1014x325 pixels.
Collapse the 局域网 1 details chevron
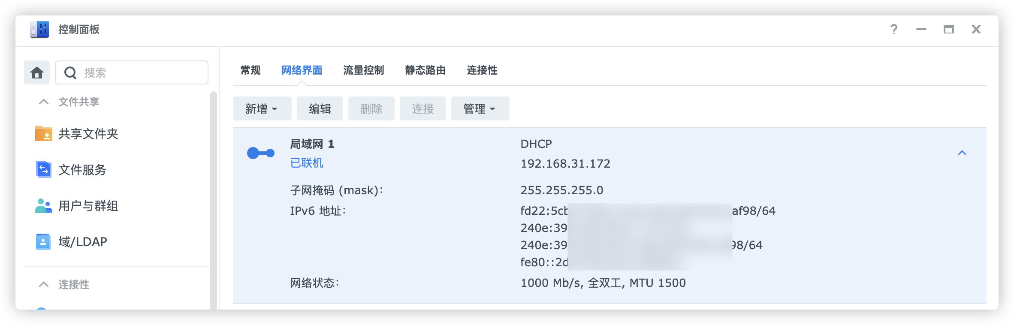(962, 153)
